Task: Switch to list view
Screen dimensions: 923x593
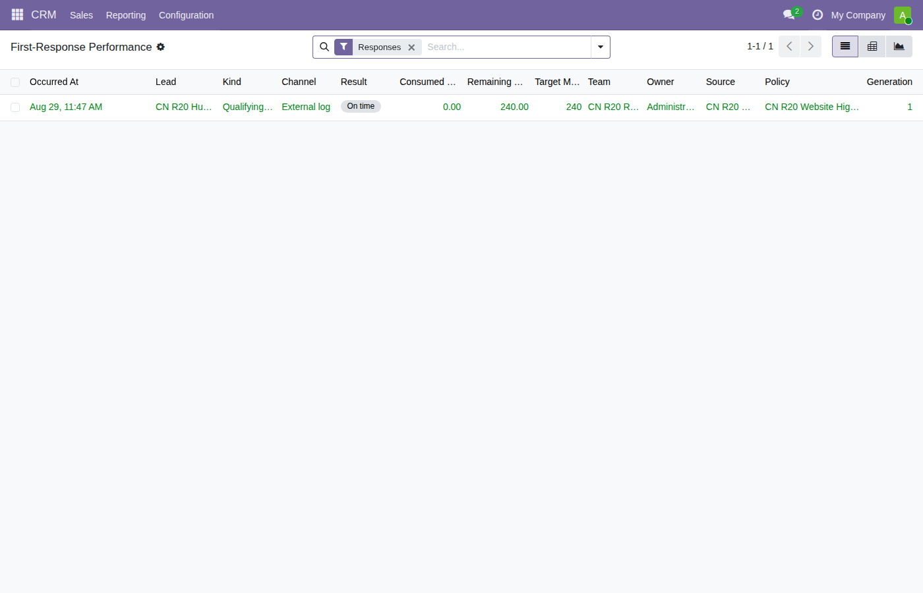Action: 845,46
